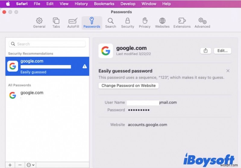The height and width of the screenshot is (168, 241).
Task: Open the Safari menu
Action: coord(22,4)
